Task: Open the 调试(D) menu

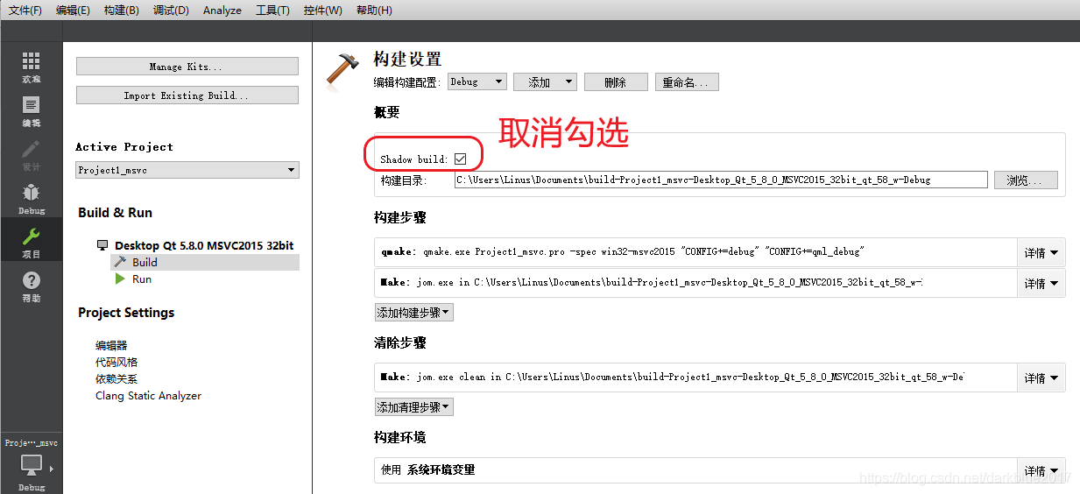Action: pos(171,11)
